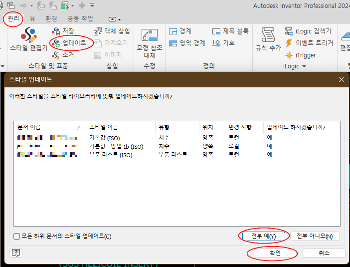Sort by the 스타일 이름 column header

coord(121,127)
